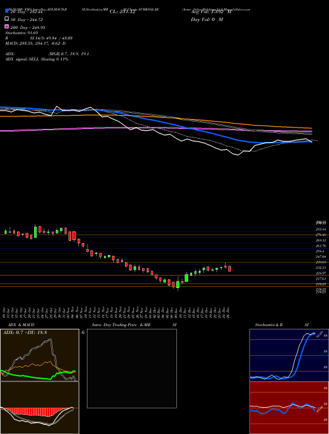Click the tall green candle near 23 Oct

[36, 232]
